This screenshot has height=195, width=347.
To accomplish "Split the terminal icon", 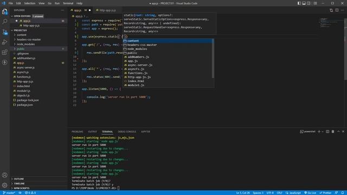I will tap(327, 132).
